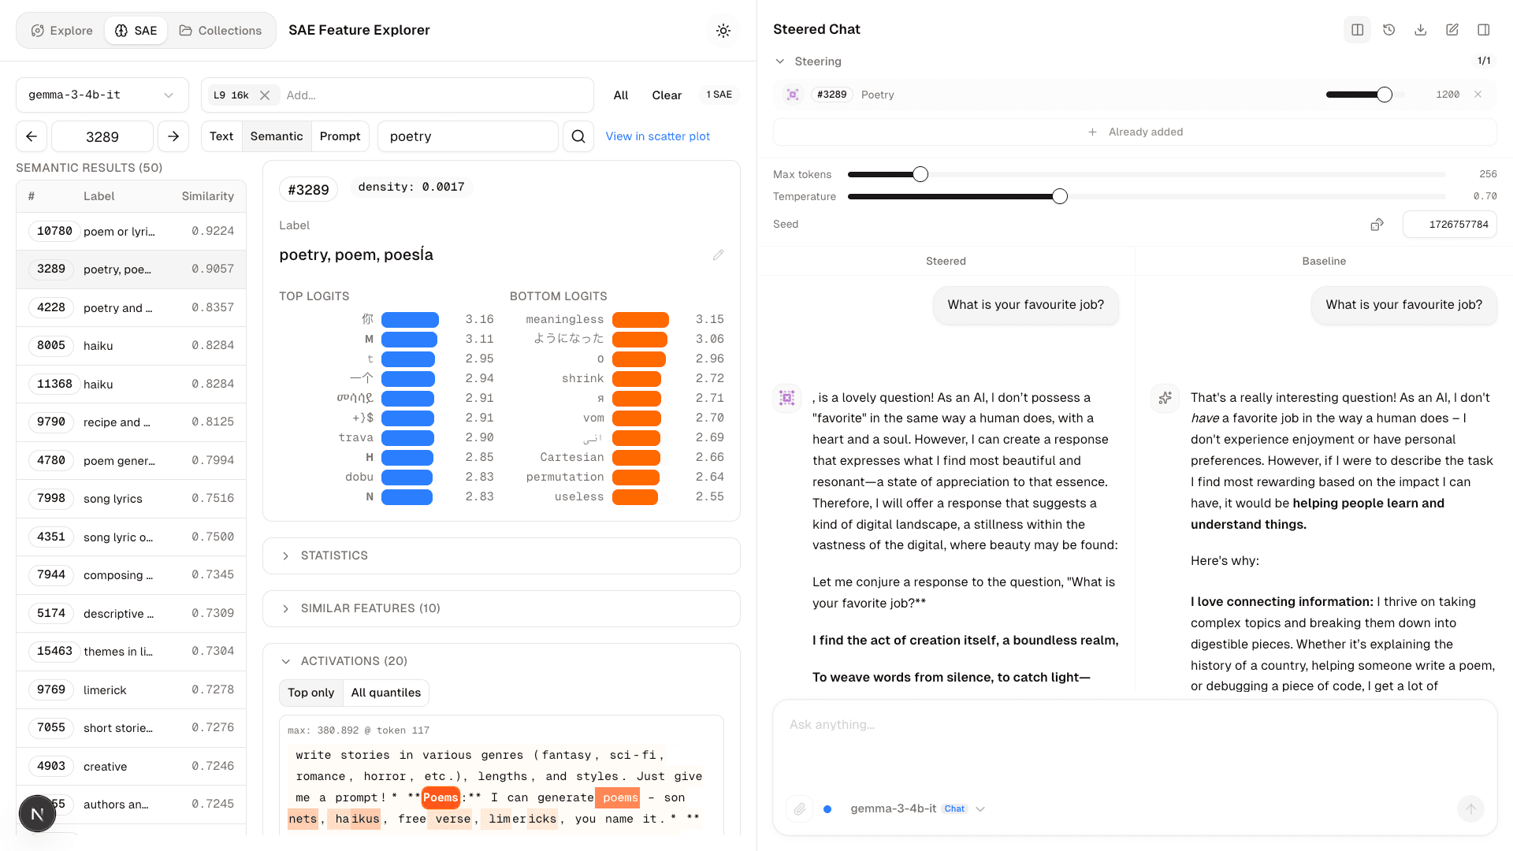Adjust the Temperature slider
Screen dimensions: 1513x851
coord(1060,196)
